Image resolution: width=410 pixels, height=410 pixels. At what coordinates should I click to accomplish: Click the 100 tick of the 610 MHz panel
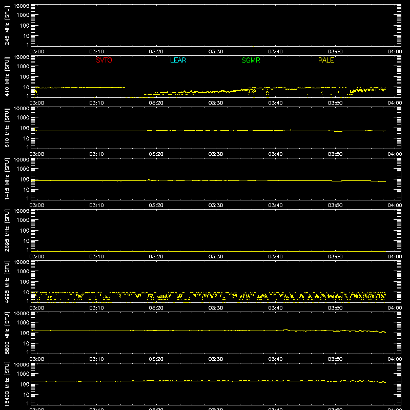tap(25, 128)
